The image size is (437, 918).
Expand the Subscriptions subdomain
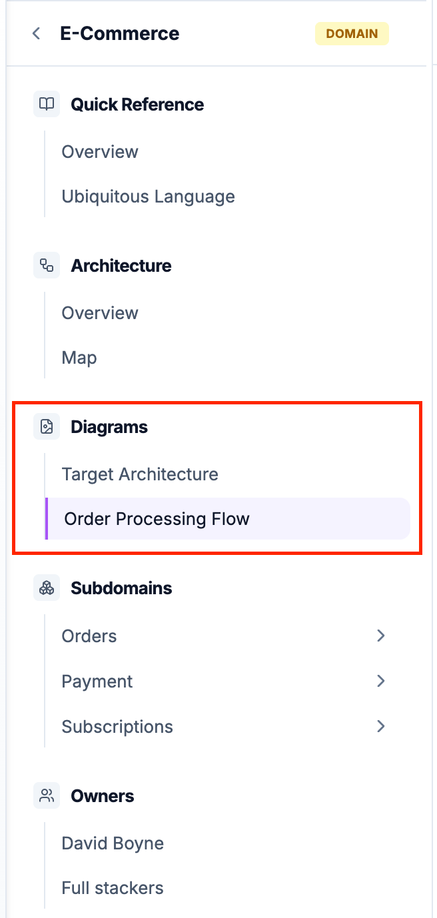pos(380,726)
